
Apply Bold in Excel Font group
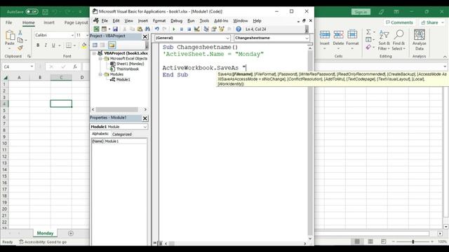pos(38,45)
